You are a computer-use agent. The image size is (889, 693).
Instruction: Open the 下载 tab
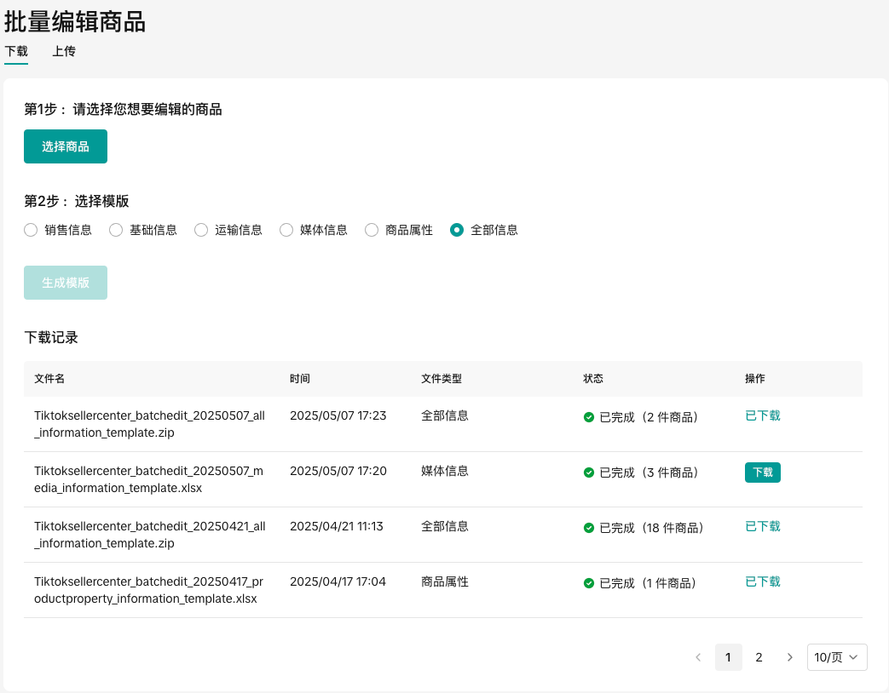pyautogui.click(x=16, y=51)
